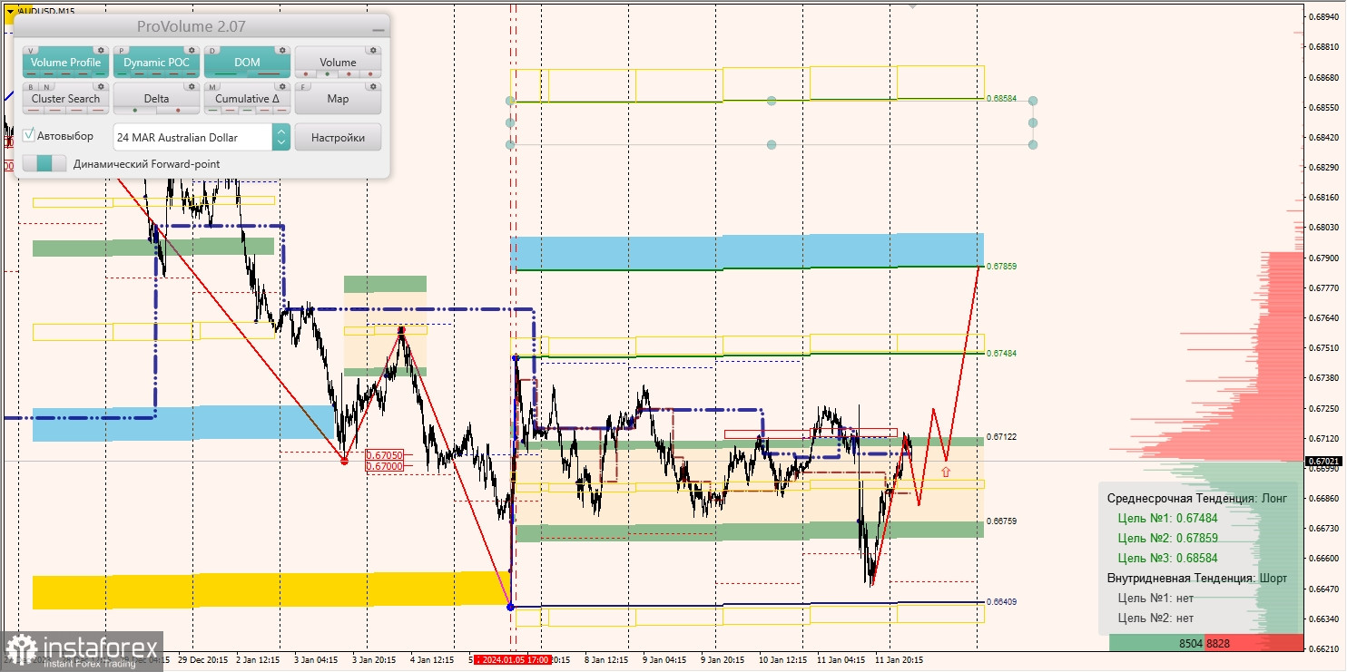
Task: Toggle the Volume indicator button
Action: (x=338, y=63)
